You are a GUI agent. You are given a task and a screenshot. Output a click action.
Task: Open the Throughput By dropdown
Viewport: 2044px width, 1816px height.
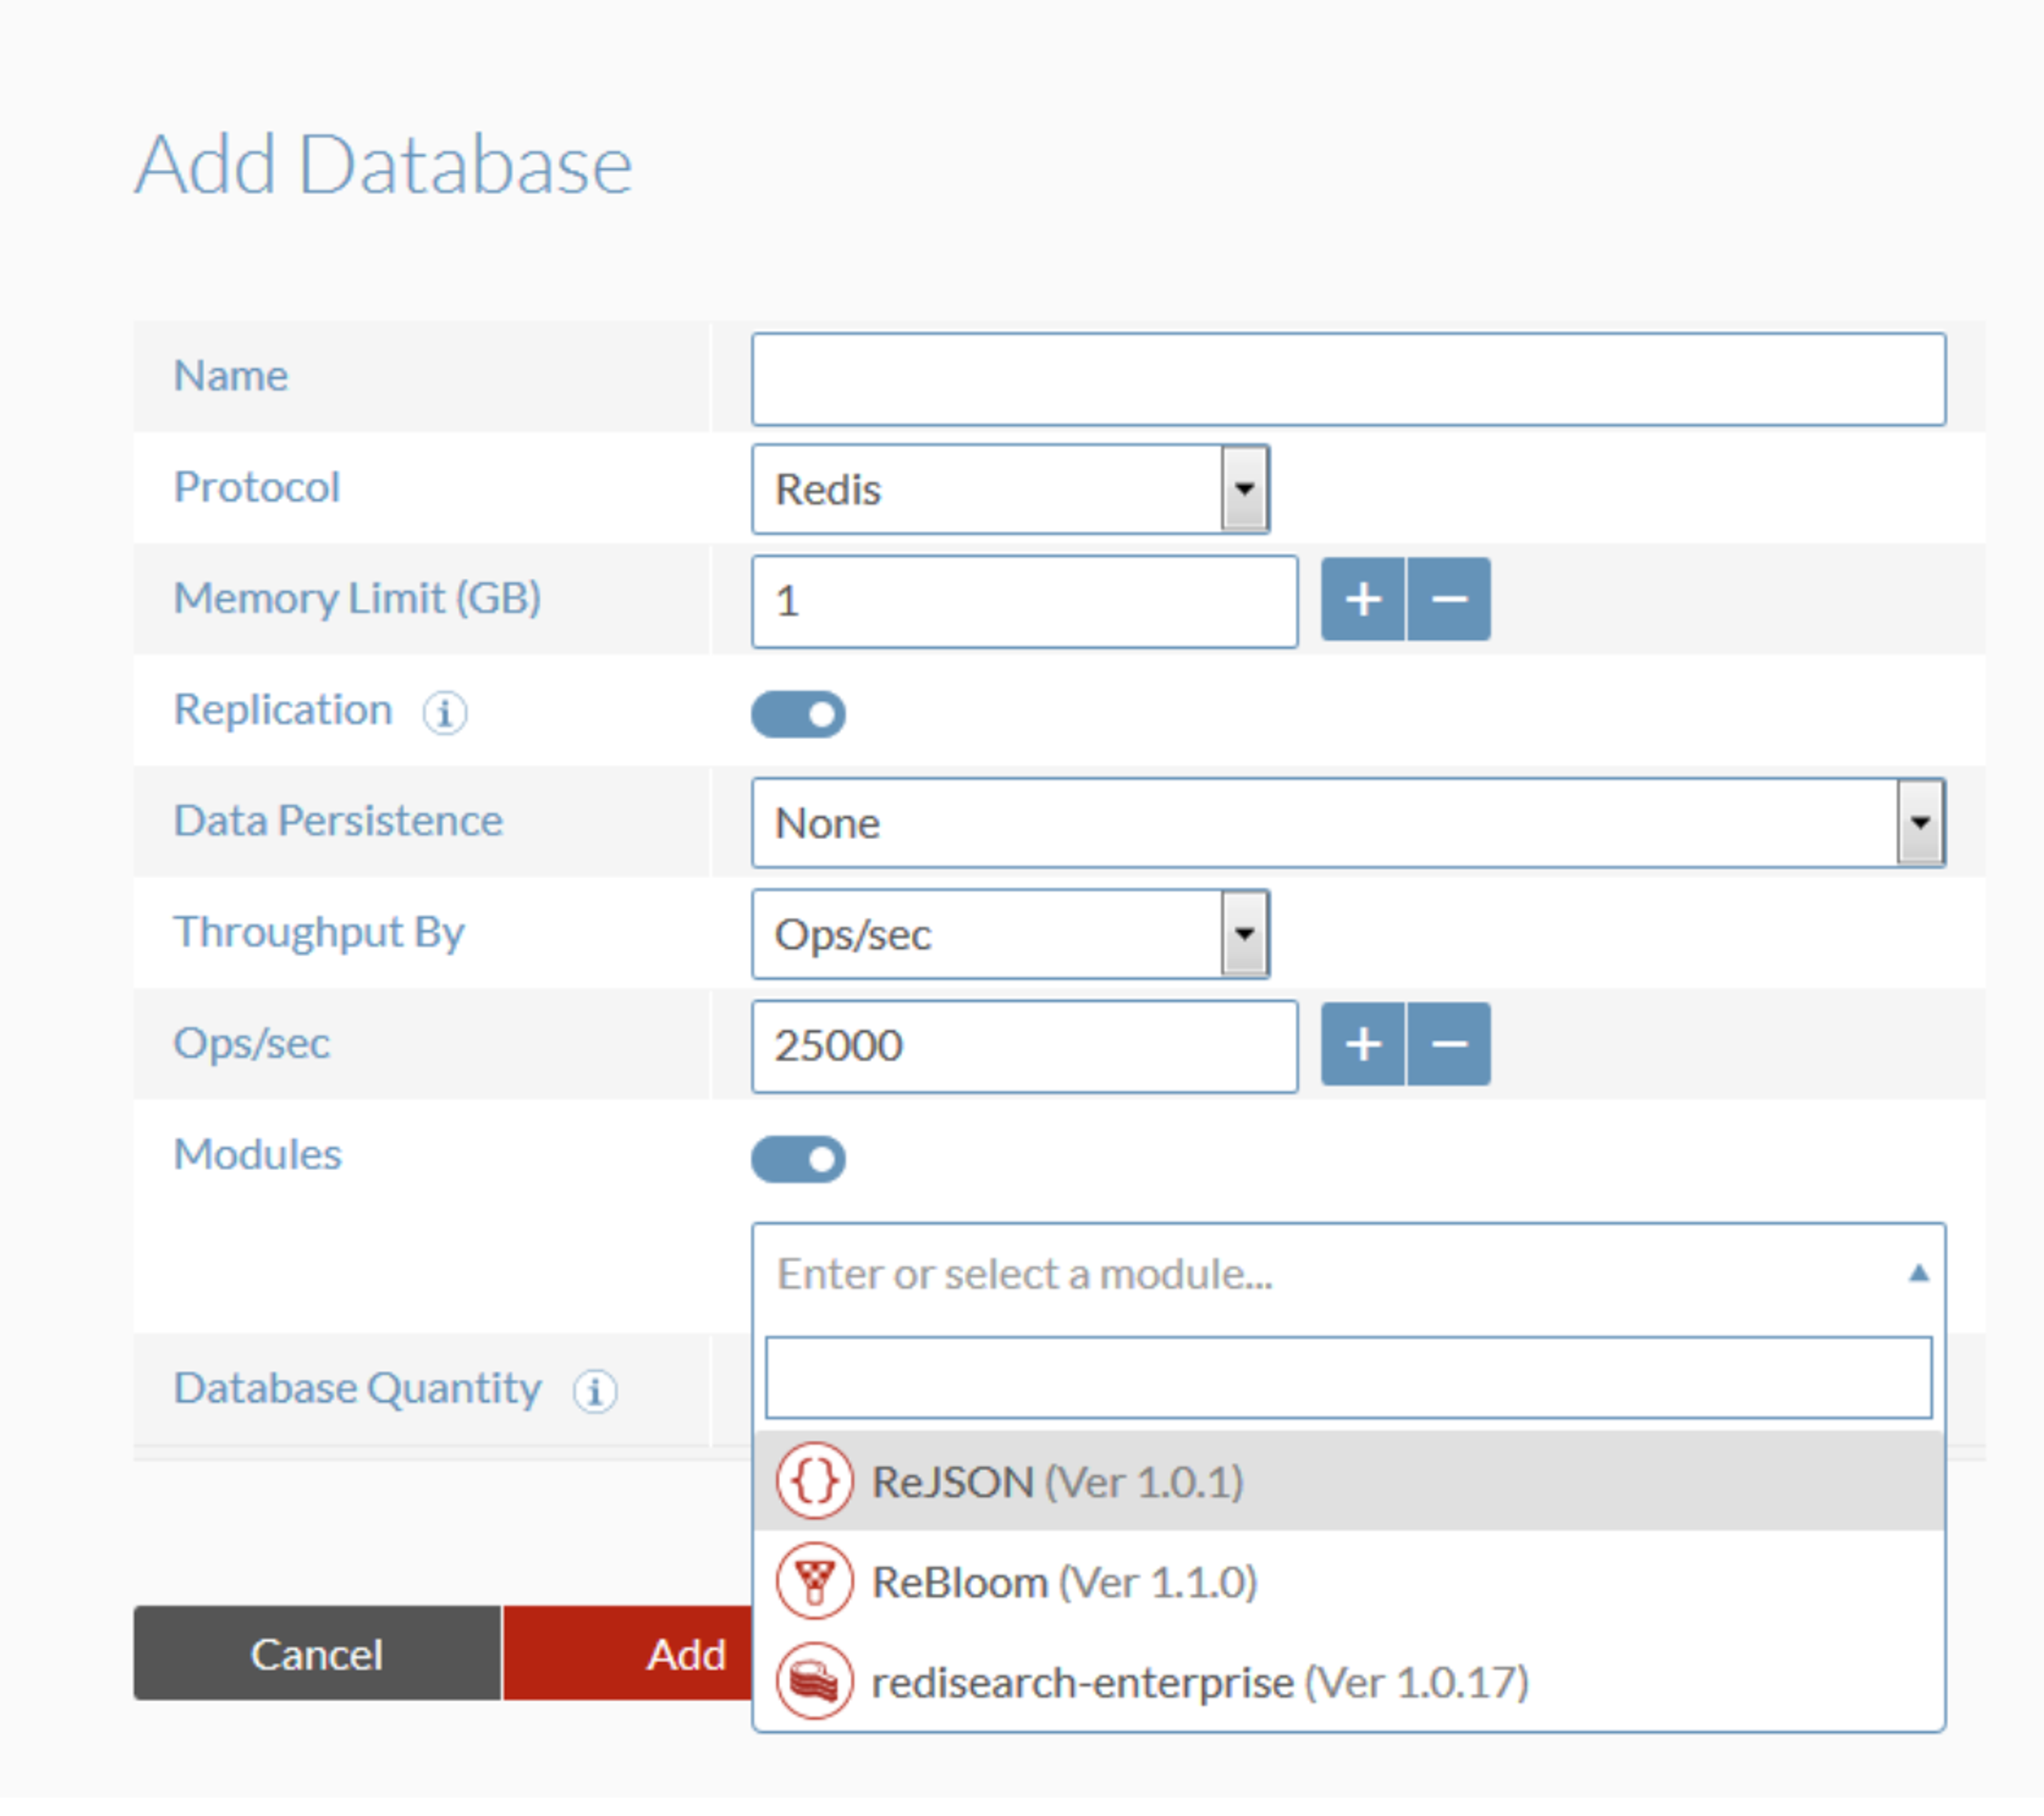(x=1010, y=933)
